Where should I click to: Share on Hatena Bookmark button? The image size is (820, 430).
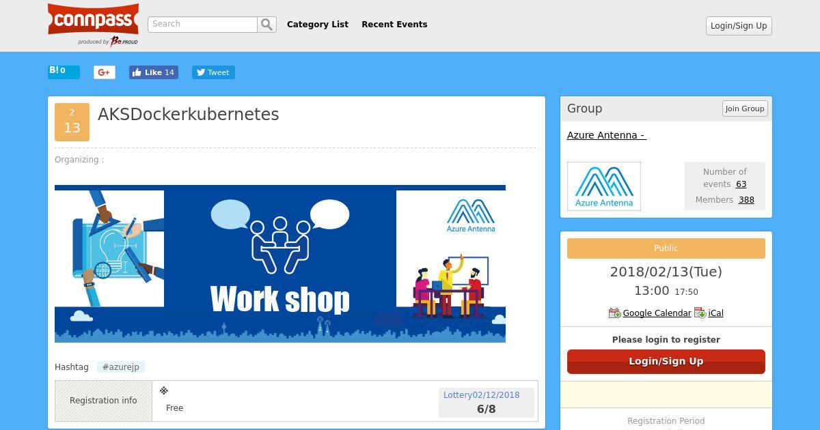[x=64, y=72]
